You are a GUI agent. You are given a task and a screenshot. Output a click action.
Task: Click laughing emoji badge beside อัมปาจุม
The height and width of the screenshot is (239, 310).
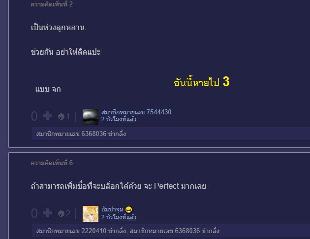point(129,209)
